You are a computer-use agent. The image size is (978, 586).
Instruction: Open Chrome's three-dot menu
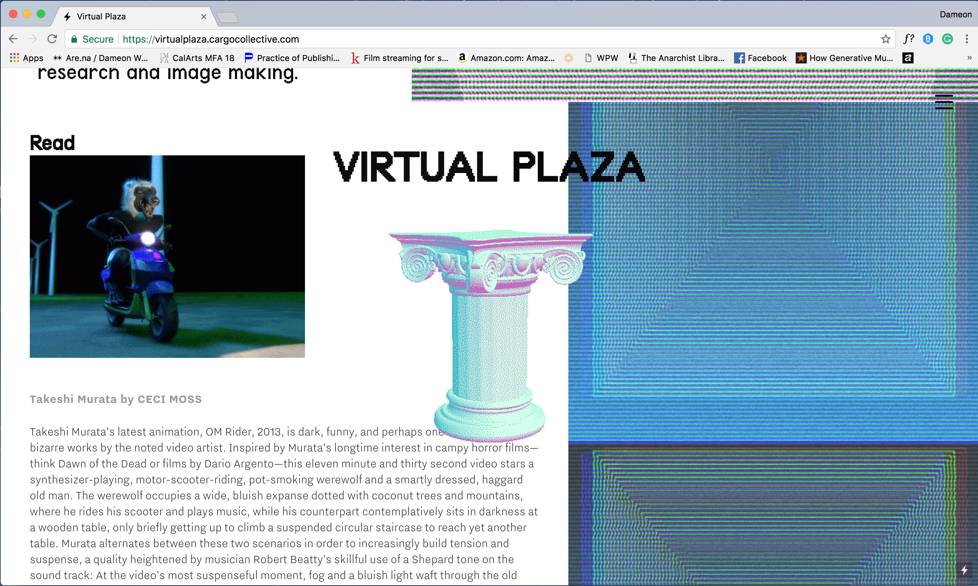click(x=967, y=39)
